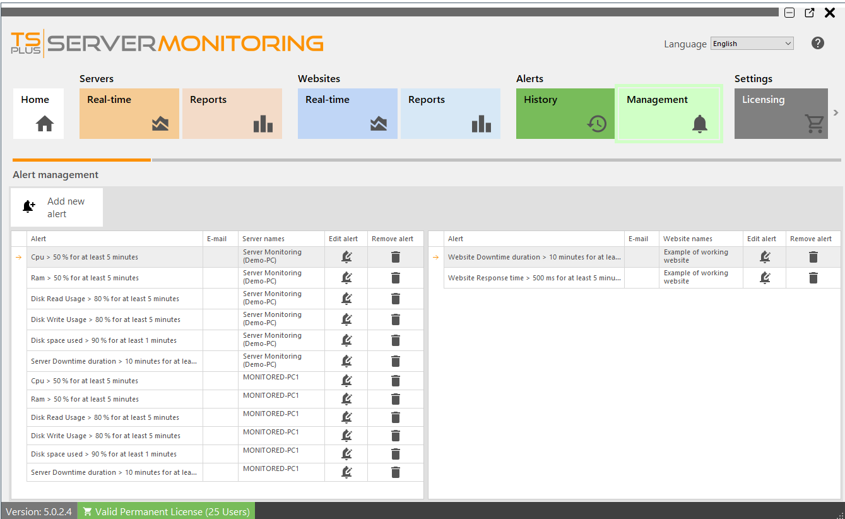845x519 pixels.
Task: Open the Servers Reports section
Action: pyautogui.click(x=232, y=114)
